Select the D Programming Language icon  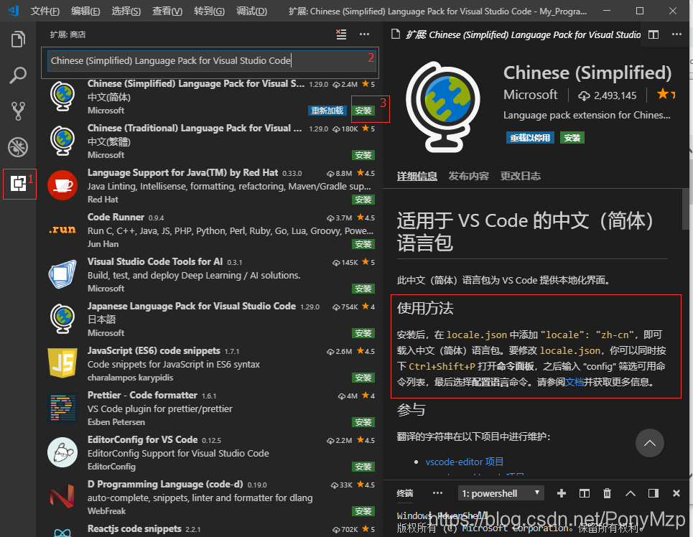62,496
